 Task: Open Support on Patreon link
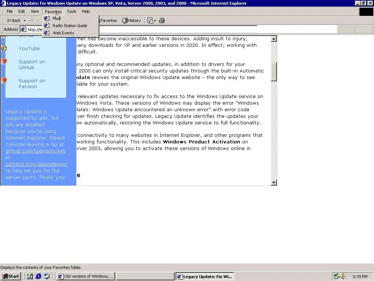coord(32,84)
